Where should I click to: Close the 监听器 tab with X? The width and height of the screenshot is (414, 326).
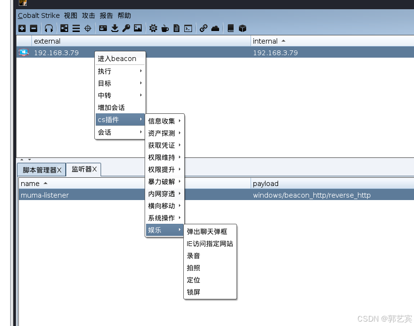94,169
